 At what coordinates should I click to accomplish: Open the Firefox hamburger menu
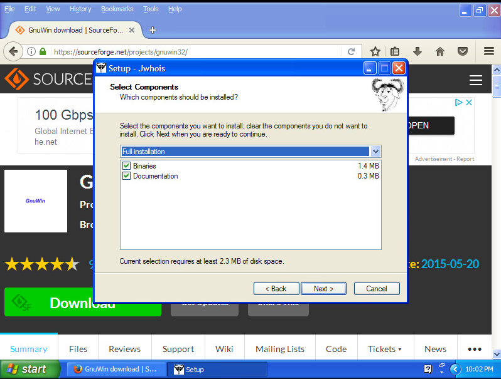click(489, 51)
